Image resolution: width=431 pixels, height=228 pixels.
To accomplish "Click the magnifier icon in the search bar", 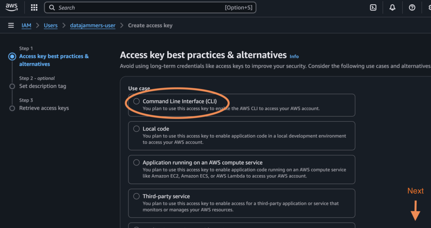I will [x=52, y=8].
